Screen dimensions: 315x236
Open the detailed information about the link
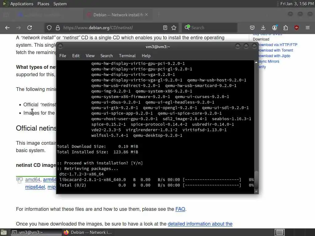[200, 224]
